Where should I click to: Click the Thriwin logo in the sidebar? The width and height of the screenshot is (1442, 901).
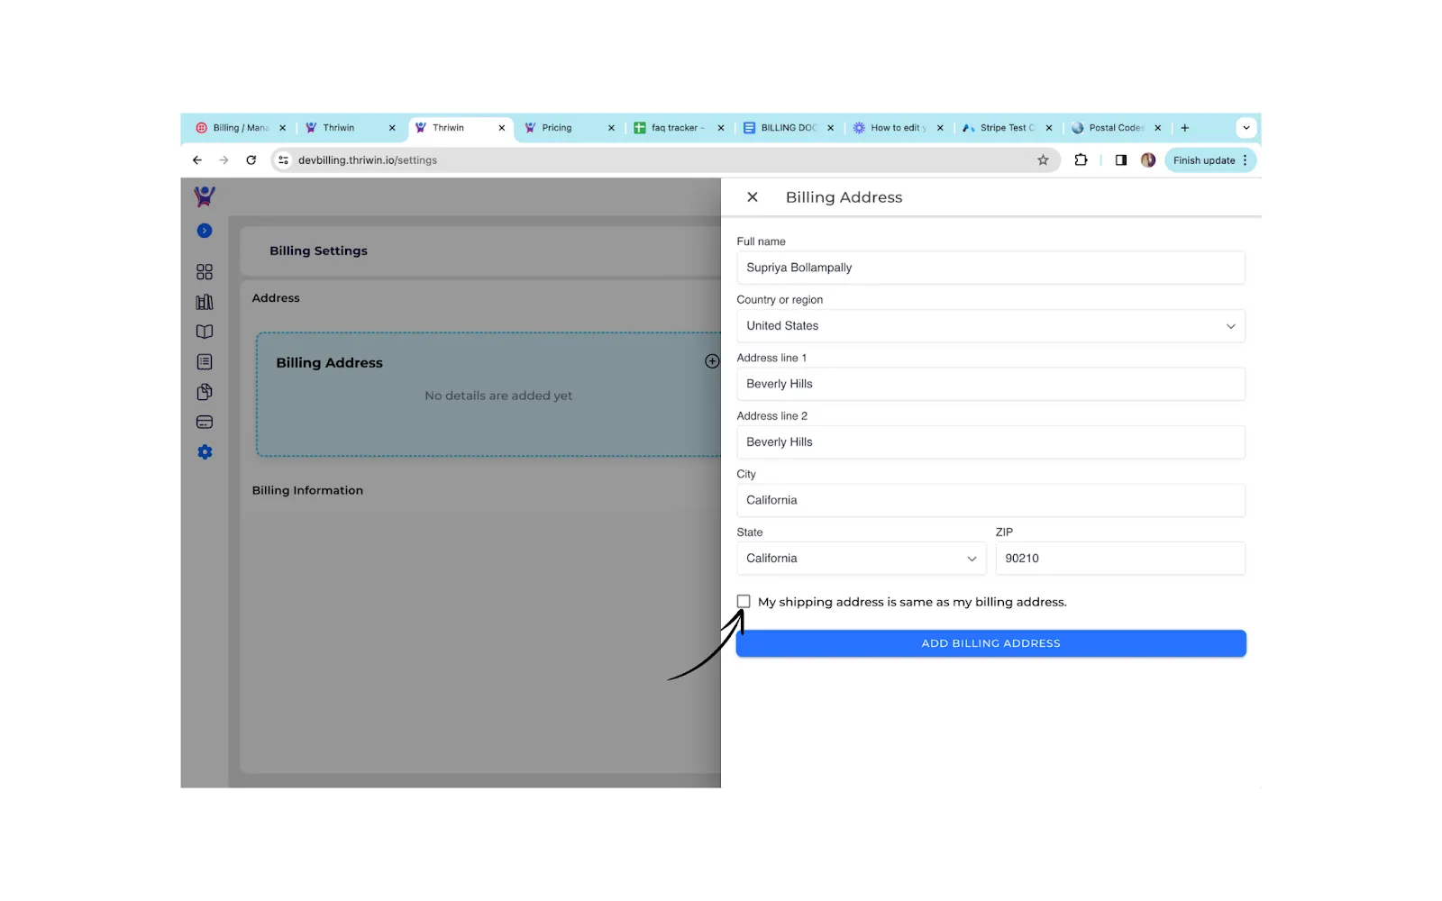205,196
